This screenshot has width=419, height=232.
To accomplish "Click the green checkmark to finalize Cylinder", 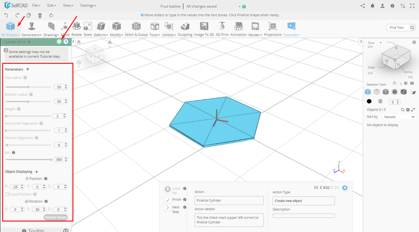I will tap(59, 42).
